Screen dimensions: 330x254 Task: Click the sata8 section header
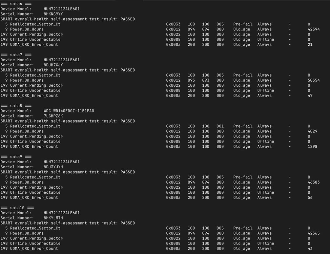tap(16, 106)
